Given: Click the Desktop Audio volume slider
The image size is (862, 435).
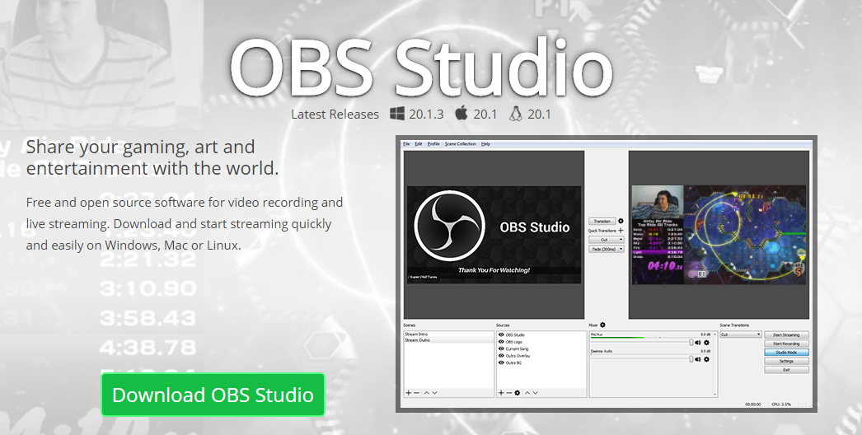Looking at the screenshot, I should click(x=641, y=359).
